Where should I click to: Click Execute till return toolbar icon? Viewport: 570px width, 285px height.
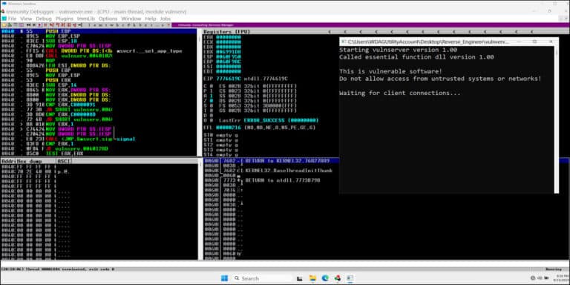pos(73,24)
